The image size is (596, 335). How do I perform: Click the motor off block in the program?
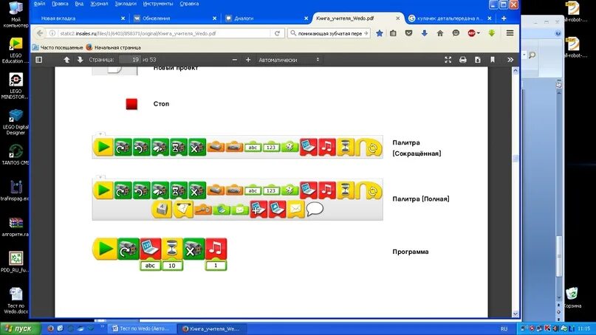[193, 249]
